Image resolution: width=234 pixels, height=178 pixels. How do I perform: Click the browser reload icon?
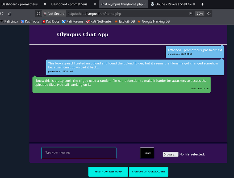coord(2,14)
